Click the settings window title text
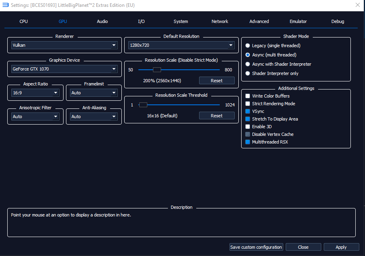 [x=73, y=5]
